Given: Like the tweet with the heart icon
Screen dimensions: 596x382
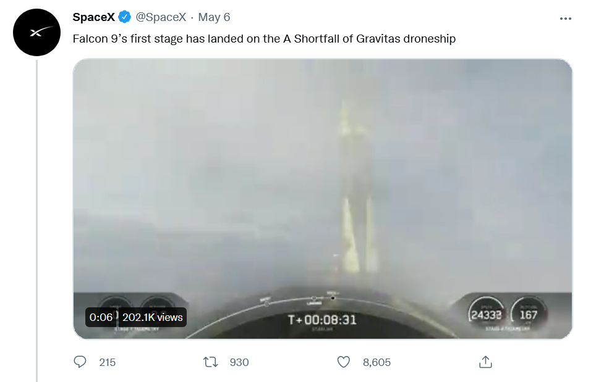Looking at the screenshot, I should click(344, 362).
